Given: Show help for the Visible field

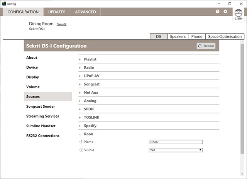Looking at the screenshot, I should pyautogui.click(x=81, y=150).
